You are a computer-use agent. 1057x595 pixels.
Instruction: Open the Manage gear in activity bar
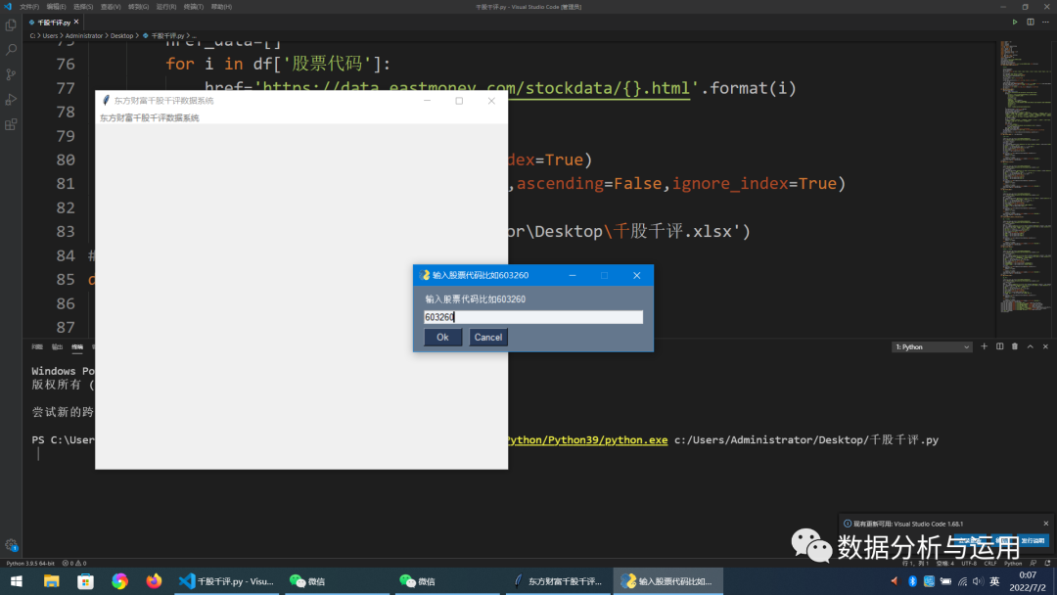[x=11, y=544]
